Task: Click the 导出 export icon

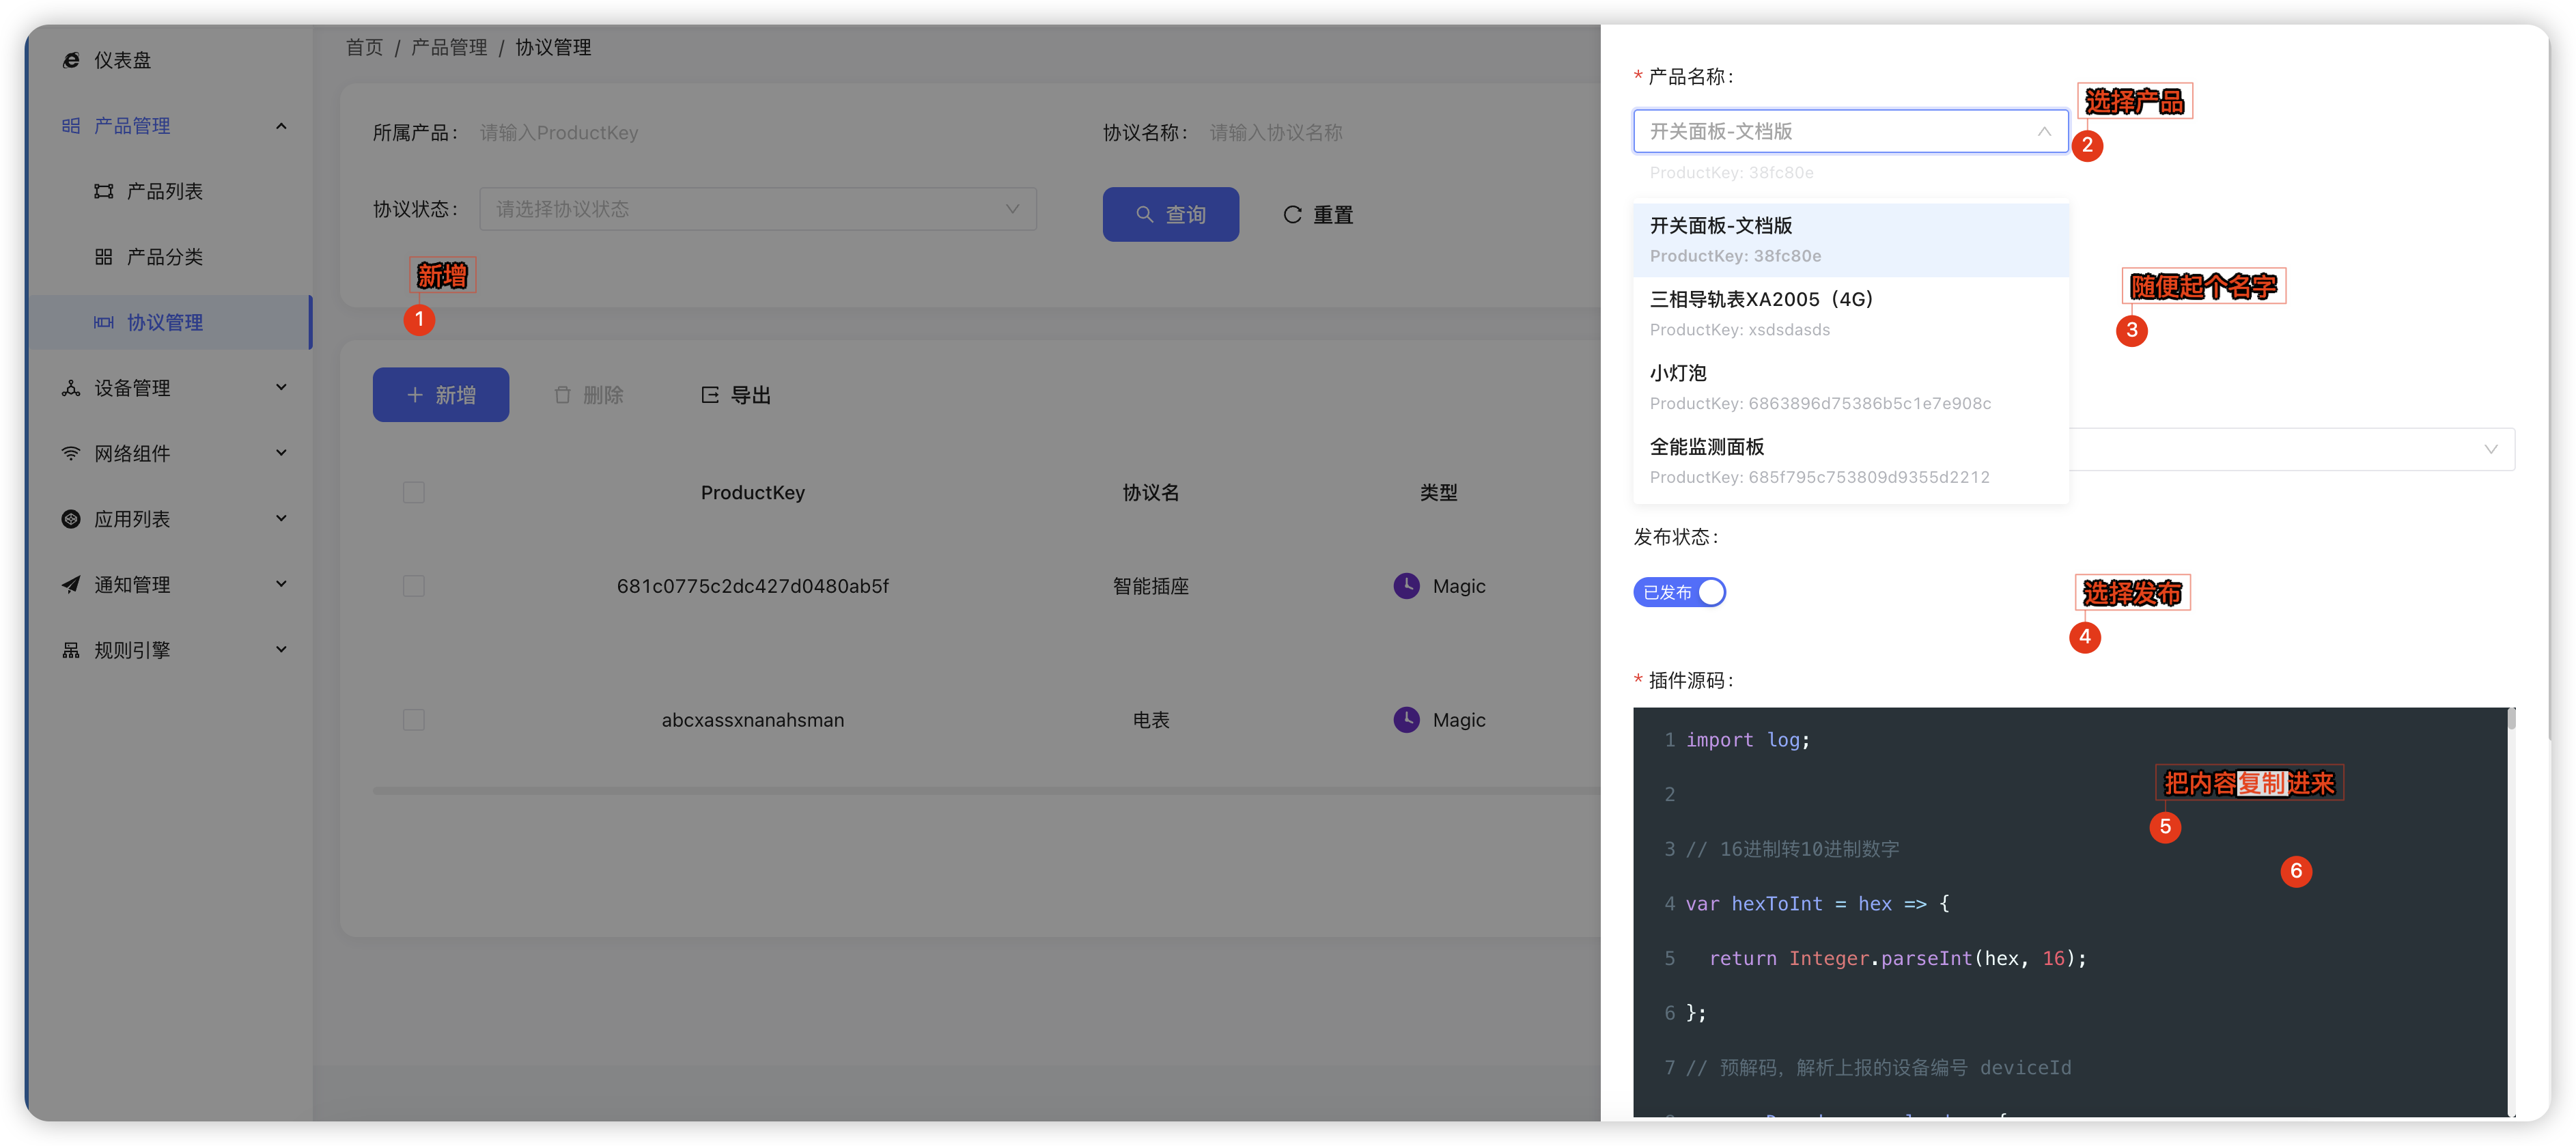Action: [710, 395]
